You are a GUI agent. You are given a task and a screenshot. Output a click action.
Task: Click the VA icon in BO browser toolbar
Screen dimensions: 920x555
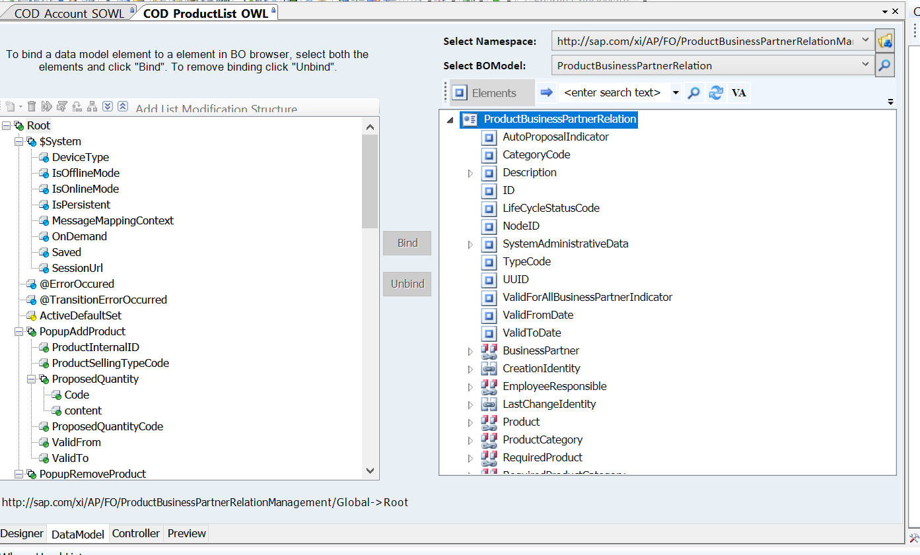click(739, 93)
